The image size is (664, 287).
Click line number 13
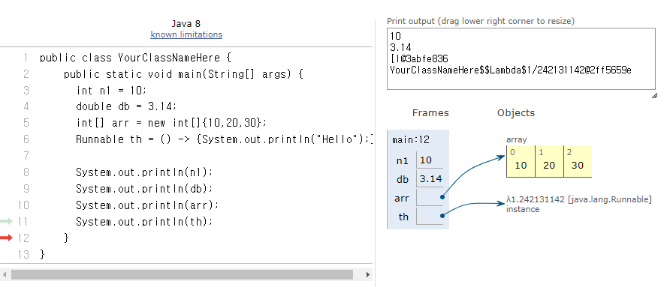point(23,255)
